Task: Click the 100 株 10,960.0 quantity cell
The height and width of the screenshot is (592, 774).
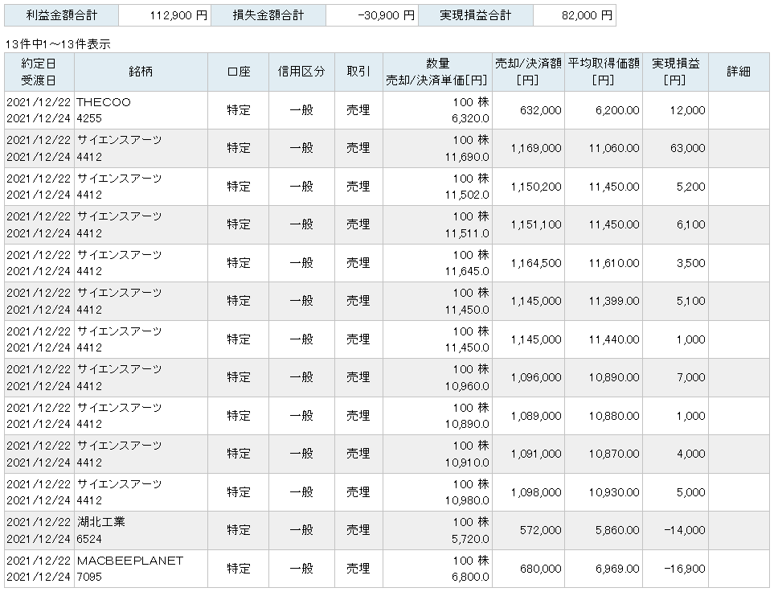Action: tap(437, 377)
